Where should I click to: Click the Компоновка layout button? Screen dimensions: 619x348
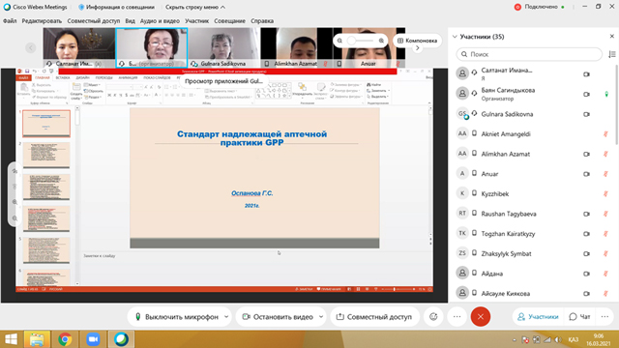417,41
